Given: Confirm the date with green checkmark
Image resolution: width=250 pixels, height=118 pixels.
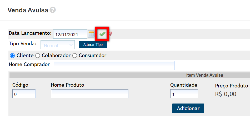Looking at the screenshot, I should point(102,34).
